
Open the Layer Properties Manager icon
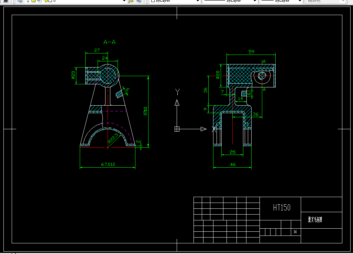pyautogui.click(x=20, y=1)
